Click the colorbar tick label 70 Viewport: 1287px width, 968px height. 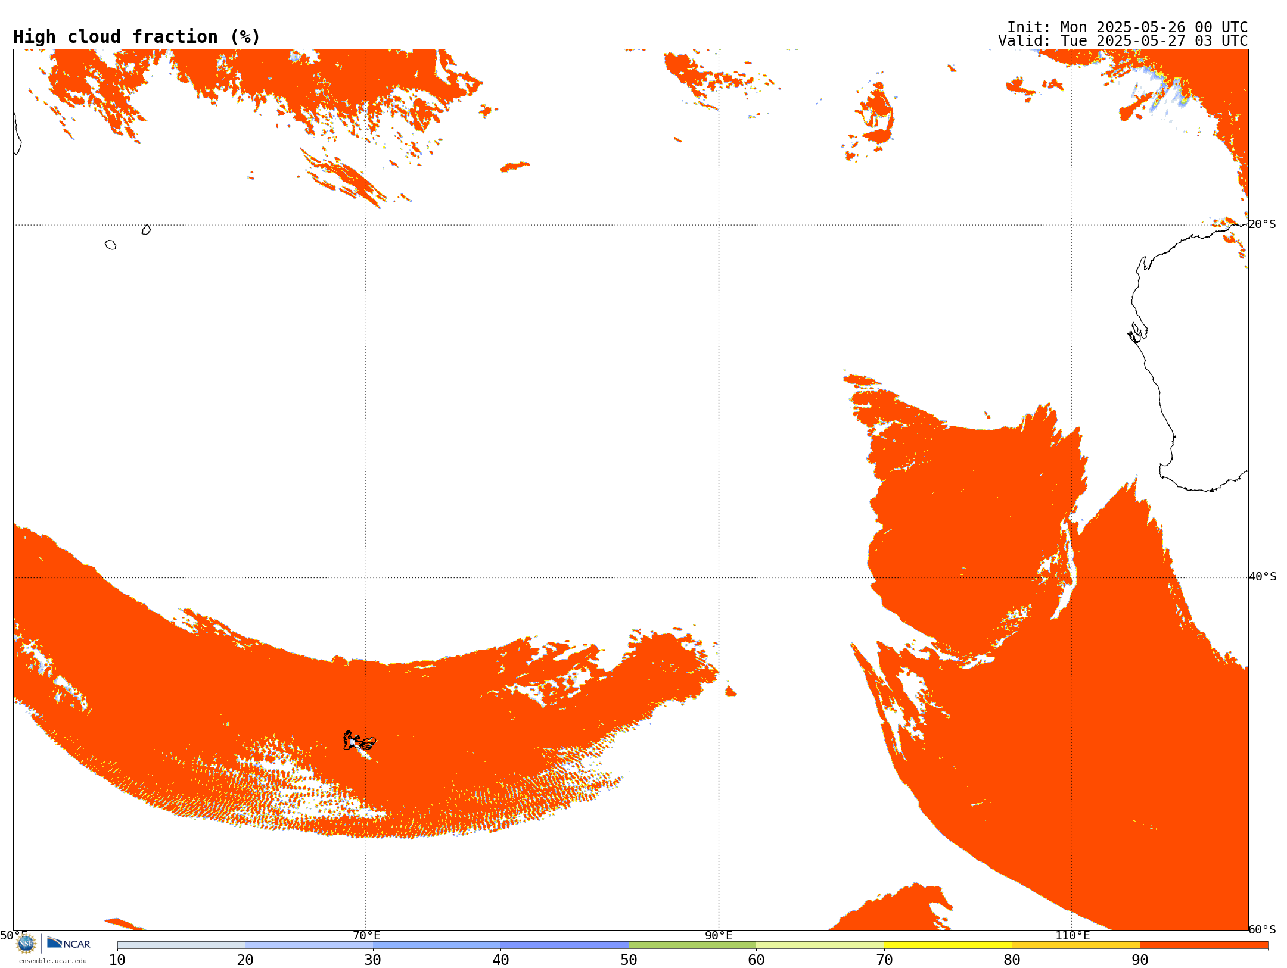[x=884, y=960]
